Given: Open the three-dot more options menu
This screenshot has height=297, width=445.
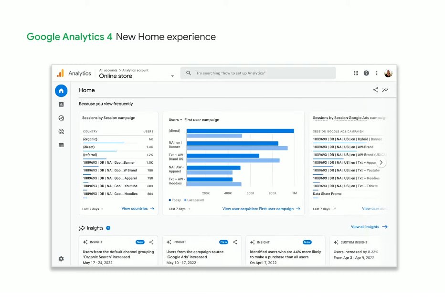Looking at the screenshot, I should click(377, 73).
